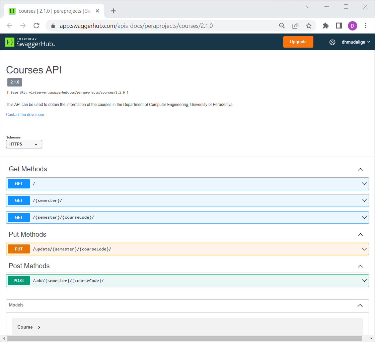Expand the POST add endpoint chevron

tap(364, 281)
